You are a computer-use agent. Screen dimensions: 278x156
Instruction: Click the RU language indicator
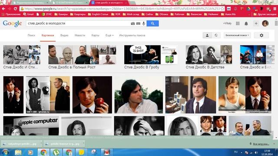coord(236,152)
